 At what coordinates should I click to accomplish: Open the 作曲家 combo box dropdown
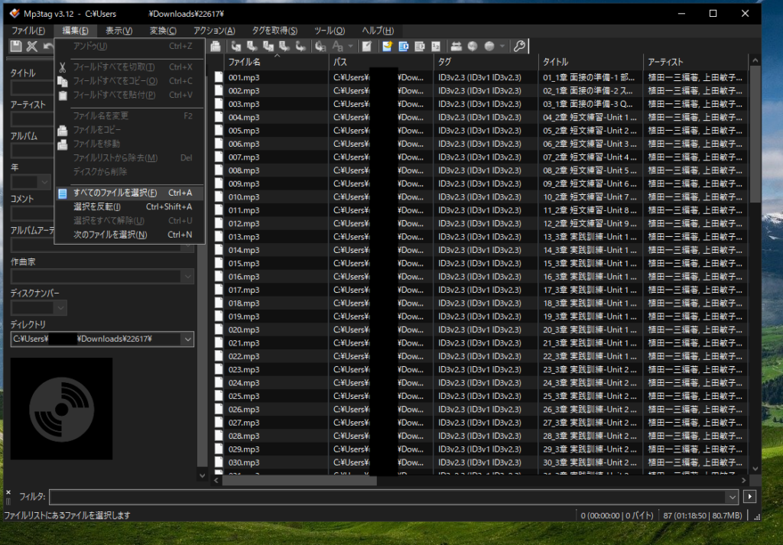point(187,276)
